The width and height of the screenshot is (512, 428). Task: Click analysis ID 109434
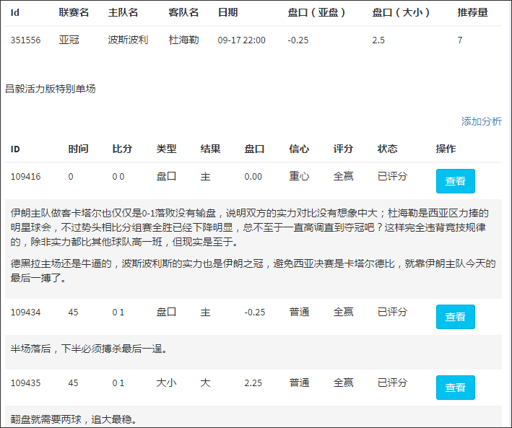(x=25, y=313)
